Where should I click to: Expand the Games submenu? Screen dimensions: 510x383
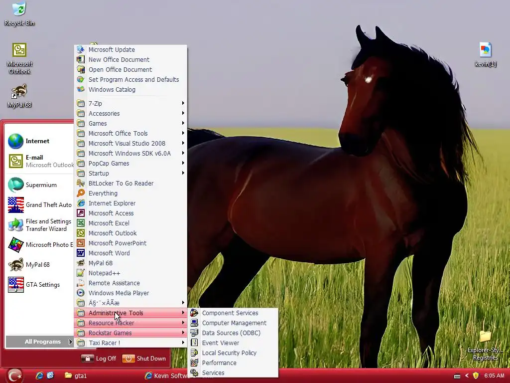[x=131, y=124]
